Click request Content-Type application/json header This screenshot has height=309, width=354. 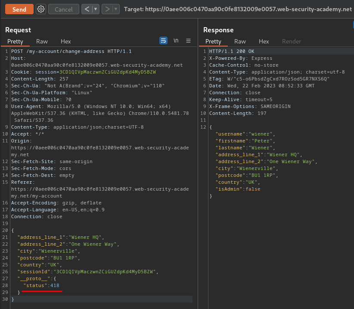point(78,127)
